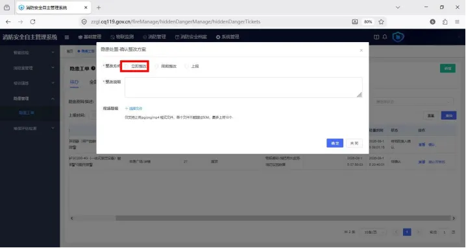
Task: Select page 1 in pagination
Action: point(407,232)
